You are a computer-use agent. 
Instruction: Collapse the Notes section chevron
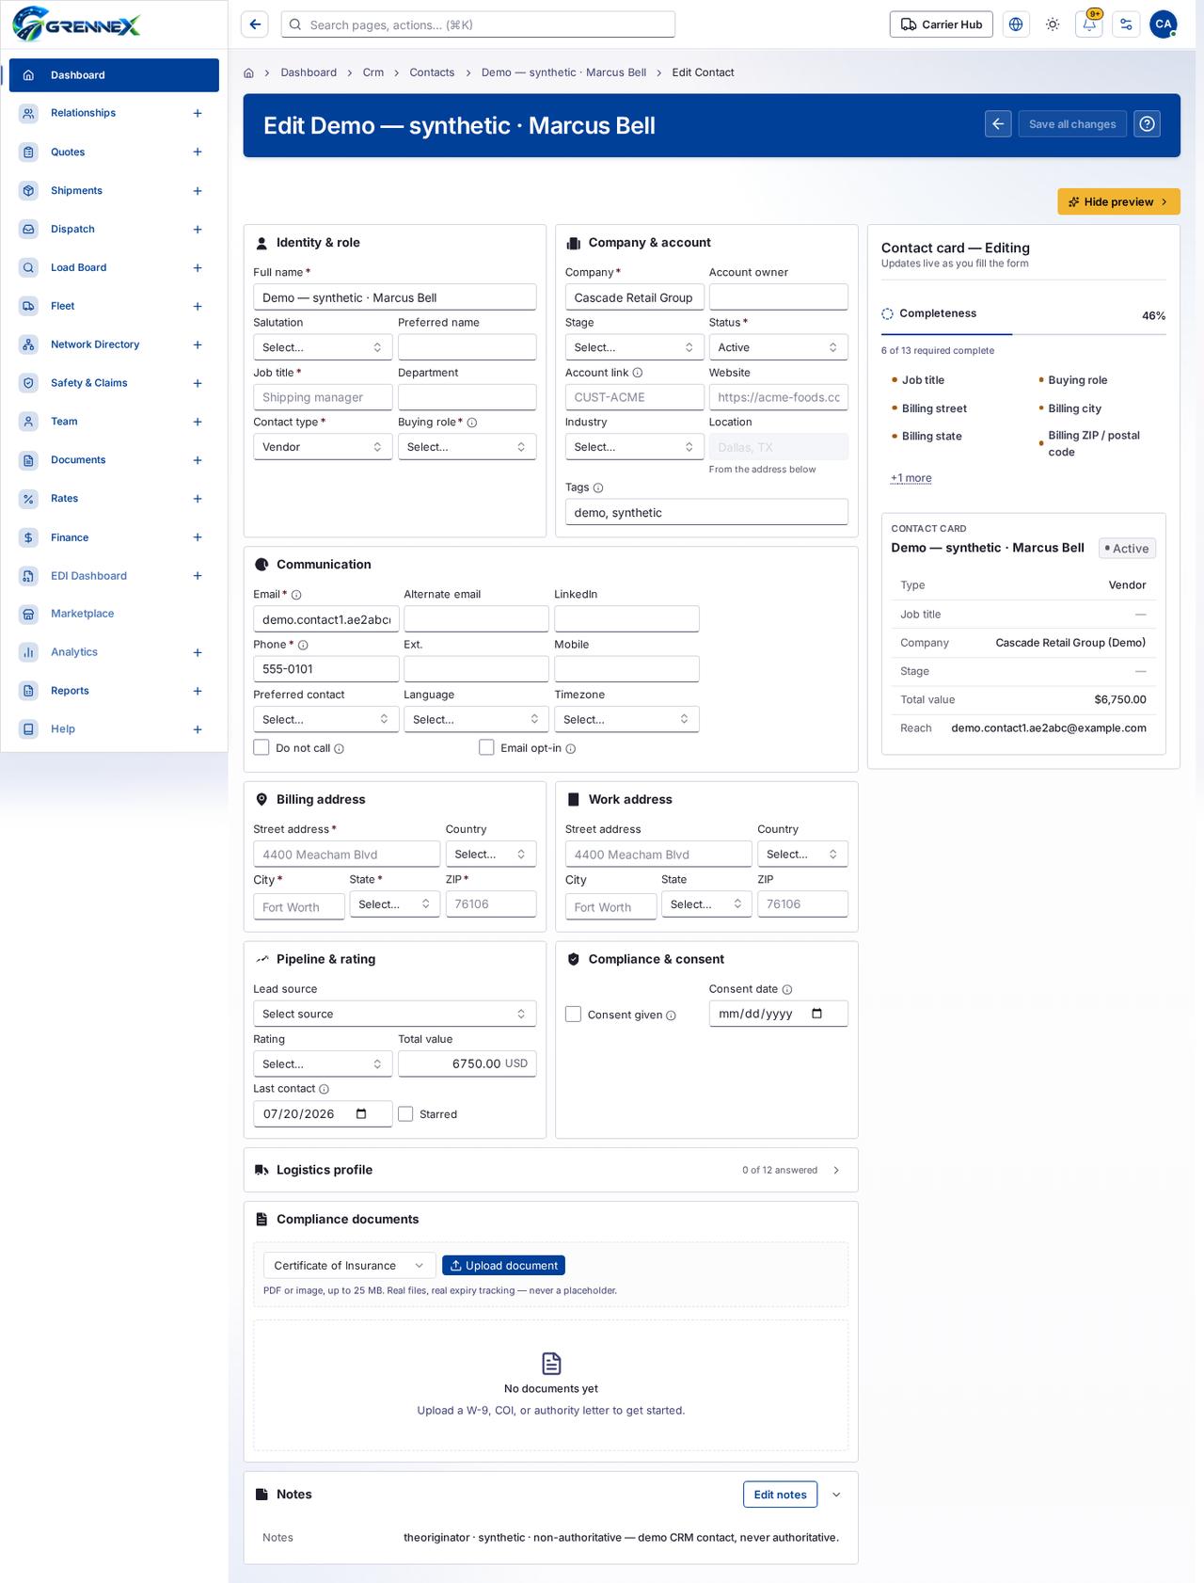tap(836, 1495)
